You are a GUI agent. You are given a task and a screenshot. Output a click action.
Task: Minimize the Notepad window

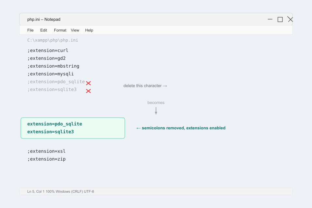[270, 19]
